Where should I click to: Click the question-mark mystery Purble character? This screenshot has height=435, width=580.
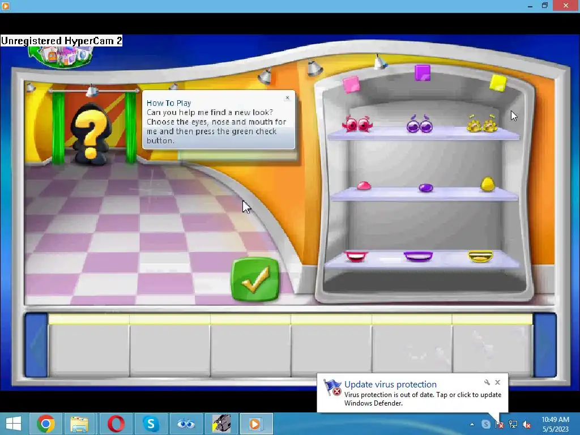[x=91, y=134]
